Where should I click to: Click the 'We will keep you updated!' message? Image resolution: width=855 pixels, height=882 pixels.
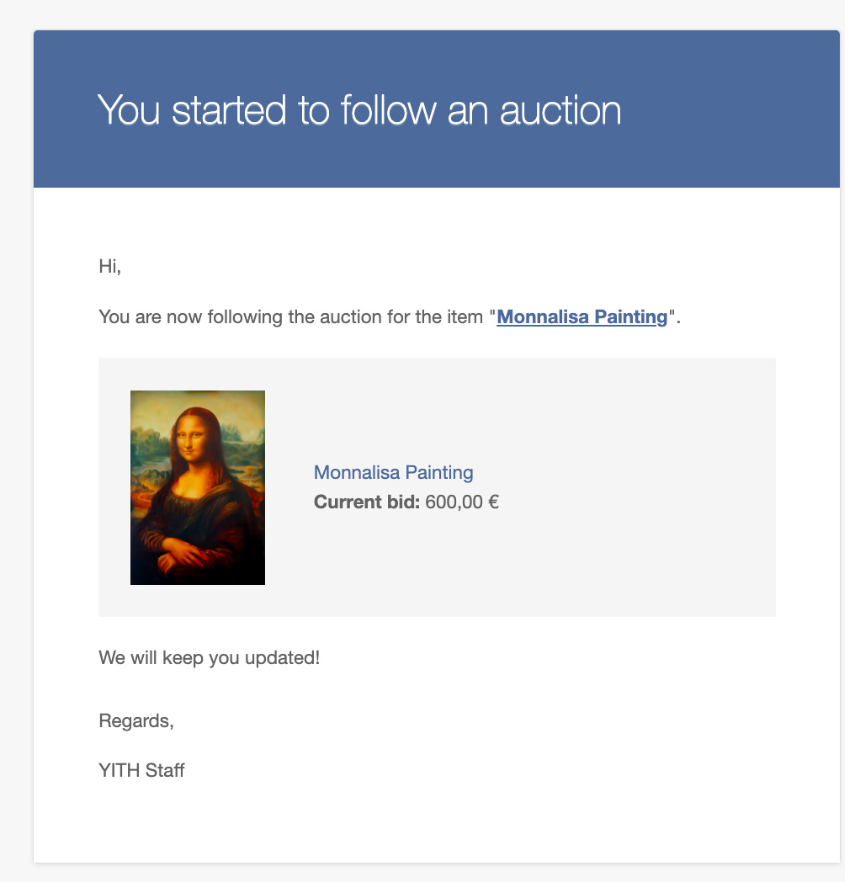point(210,657)
